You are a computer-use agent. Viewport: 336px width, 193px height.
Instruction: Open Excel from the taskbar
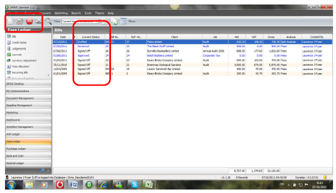pyautogui.click(x=149, y=185)
